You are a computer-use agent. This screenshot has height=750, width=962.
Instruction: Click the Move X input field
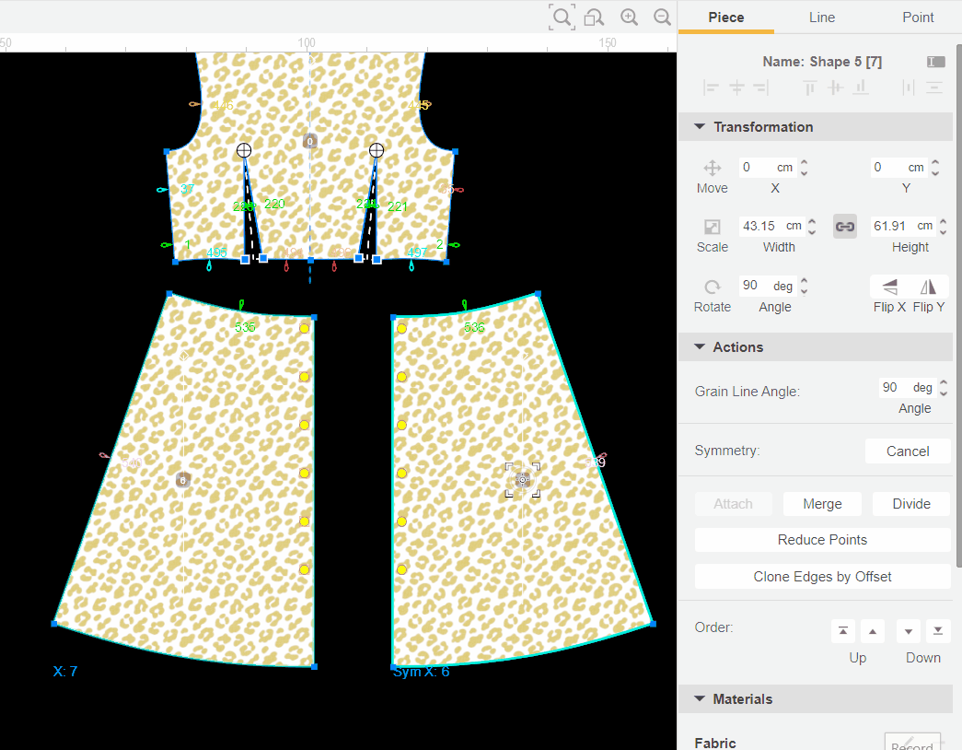coord(768,168)
